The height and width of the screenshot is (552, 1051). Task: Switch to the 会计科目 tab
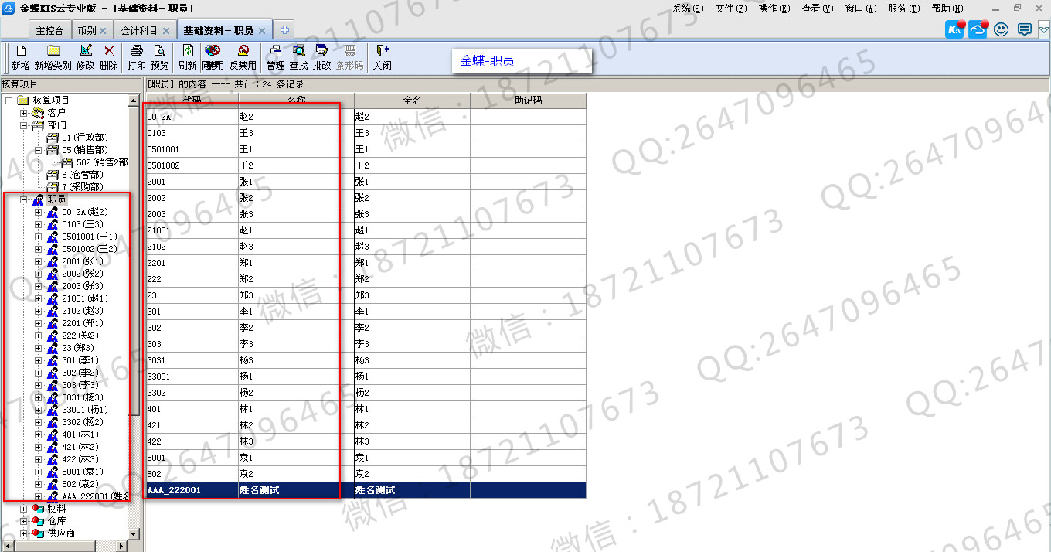pos(139,31)
